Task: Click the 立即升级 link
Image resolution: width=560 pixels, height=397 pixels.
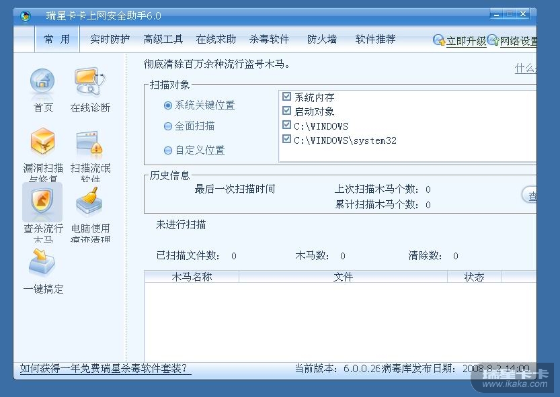Action: click(466, 41)
